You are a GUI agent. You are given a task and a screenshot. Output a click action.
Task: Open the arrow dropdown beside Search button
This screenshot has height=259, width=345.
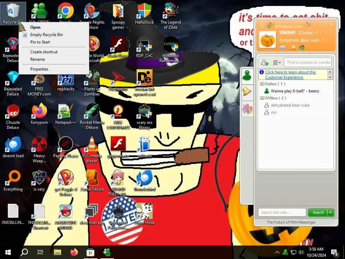coord(331,212)
